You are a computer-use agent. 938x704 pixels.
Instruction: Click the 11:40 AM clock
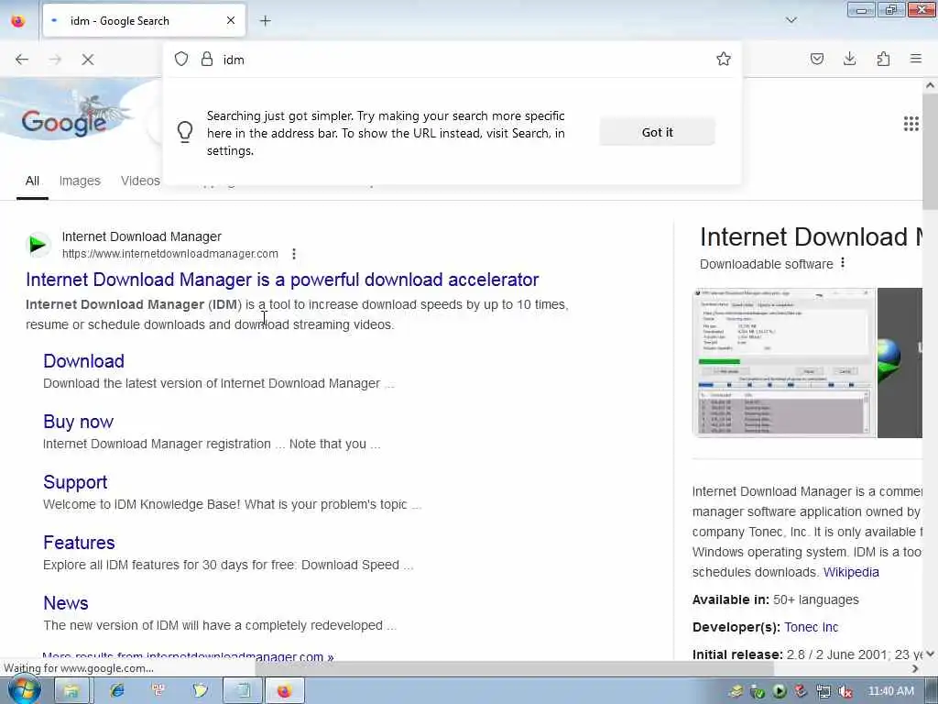click(x=890, y=691)
